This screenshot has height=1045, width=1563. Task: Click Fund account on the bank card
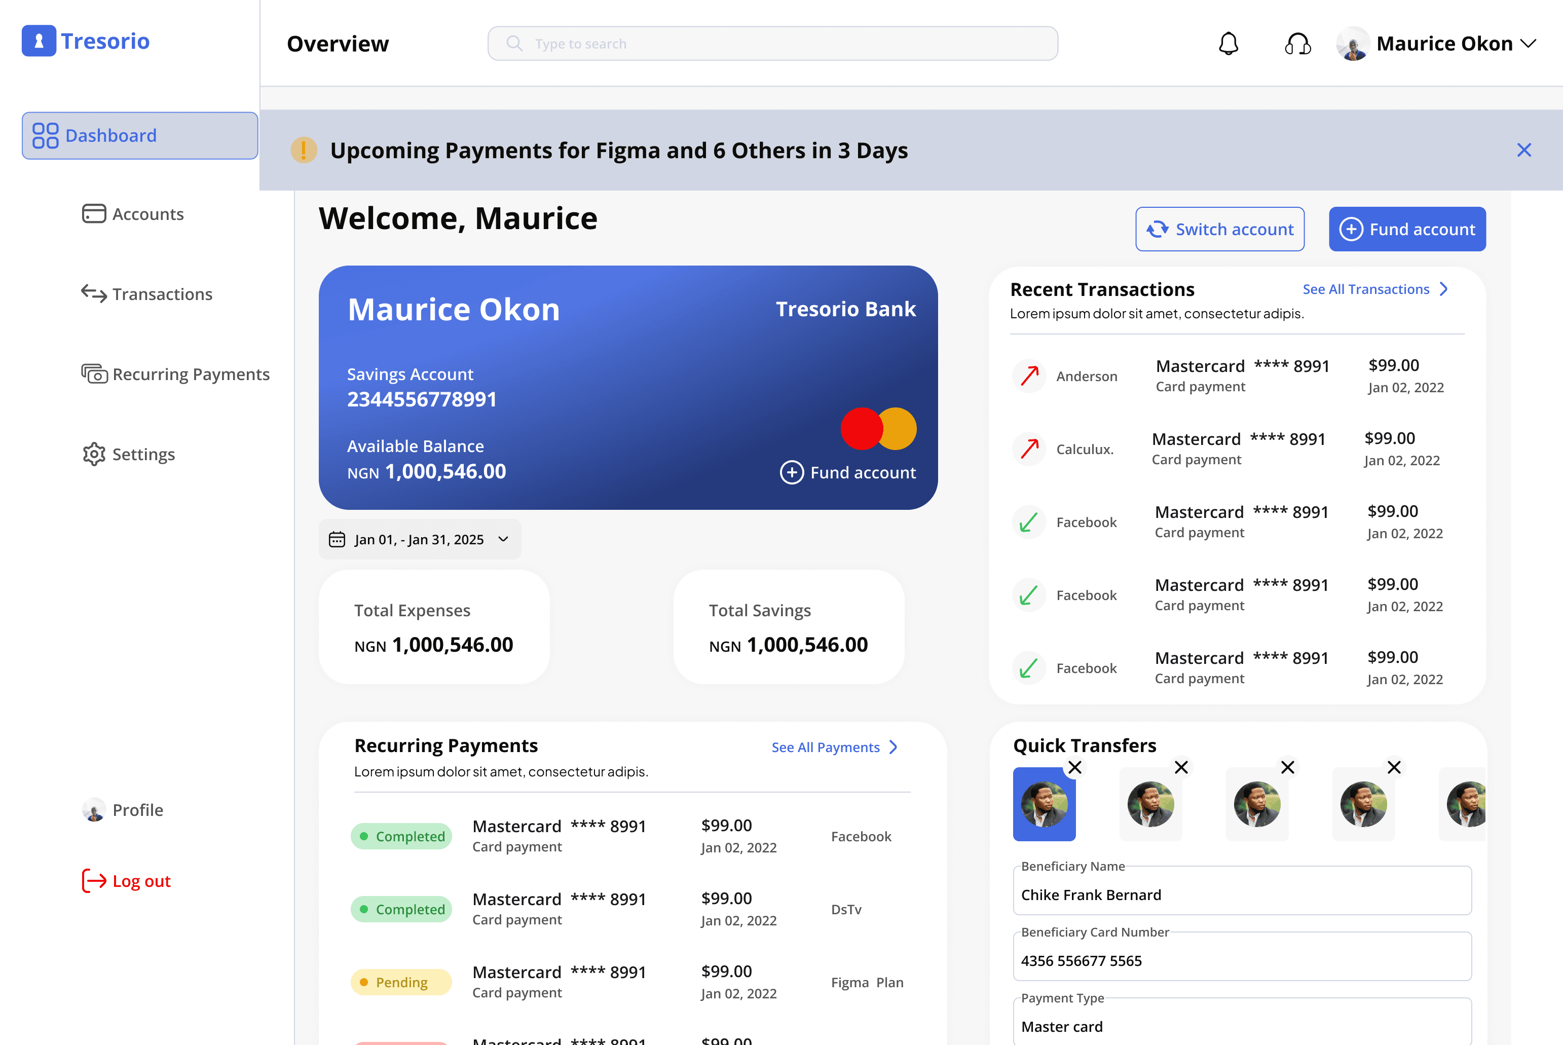click(848, 472)
